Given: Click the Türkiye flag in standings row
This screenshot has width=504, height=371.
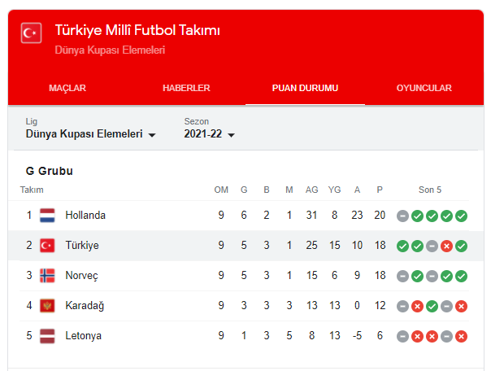Looking at the screenshot, I should (47, 246).
